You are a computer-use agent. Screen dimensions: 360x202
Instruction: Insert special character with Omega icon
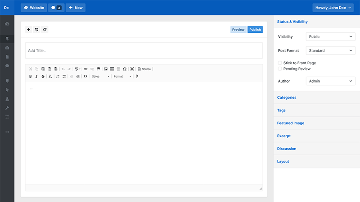click(125, 69)
